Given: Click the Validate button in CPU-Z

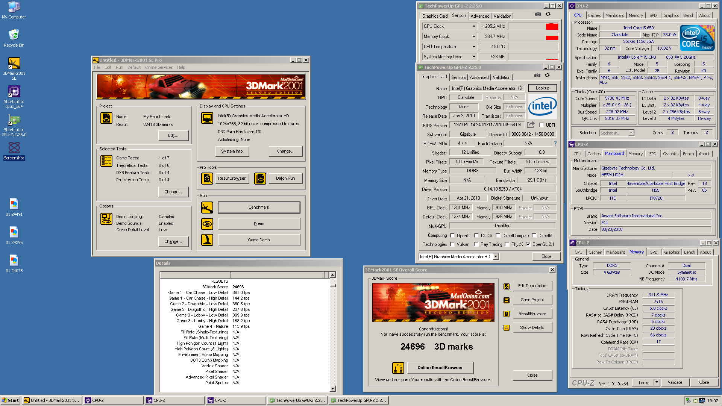Looking at the screenshot, I should tap(675, 382).
